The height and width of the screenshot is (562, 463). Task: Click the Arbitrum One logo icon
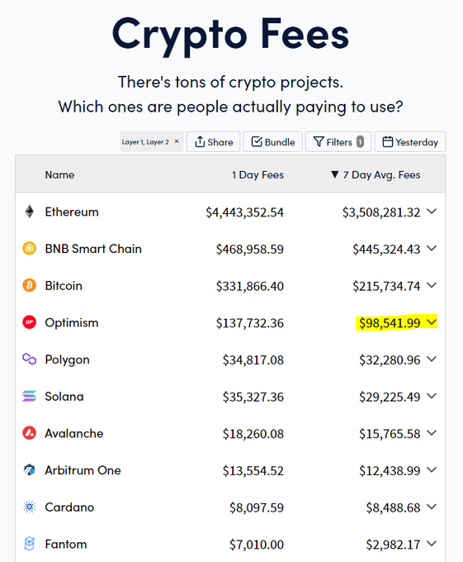[30, 470]
